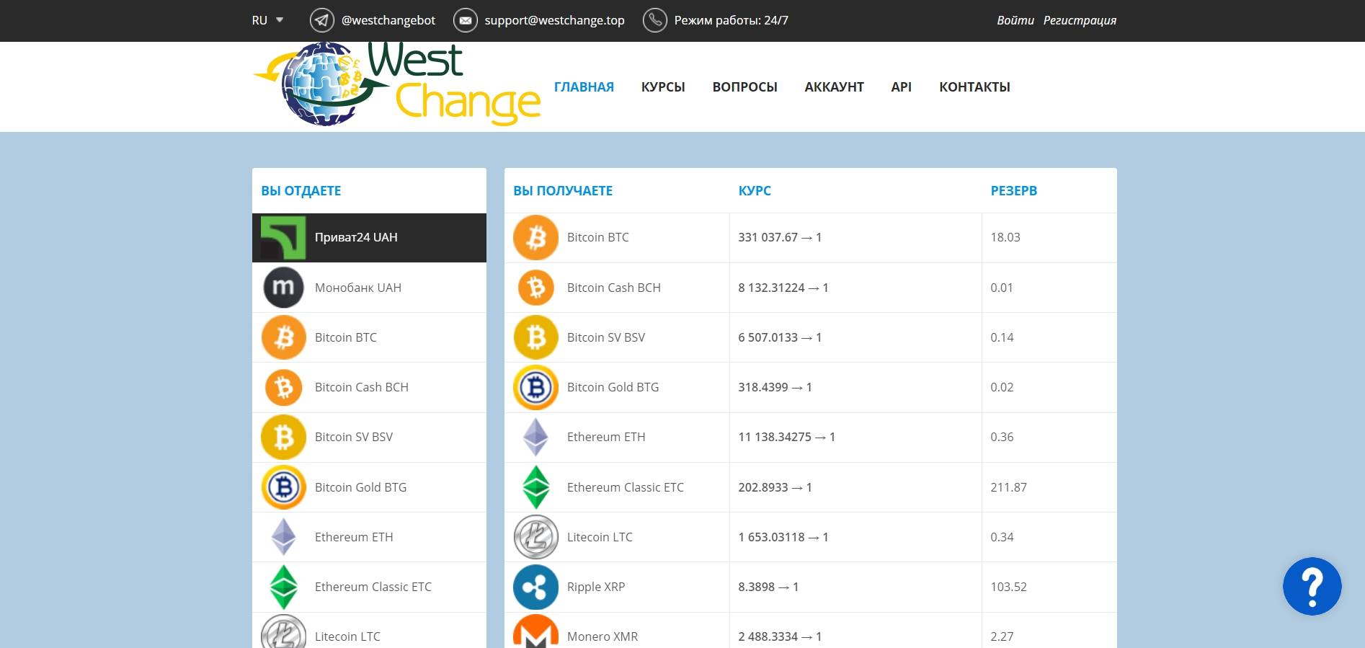This screenshot has height=648, width=1365.
Task: Open the КОНТАКТЫ menu item
Action: click(974, 87)
